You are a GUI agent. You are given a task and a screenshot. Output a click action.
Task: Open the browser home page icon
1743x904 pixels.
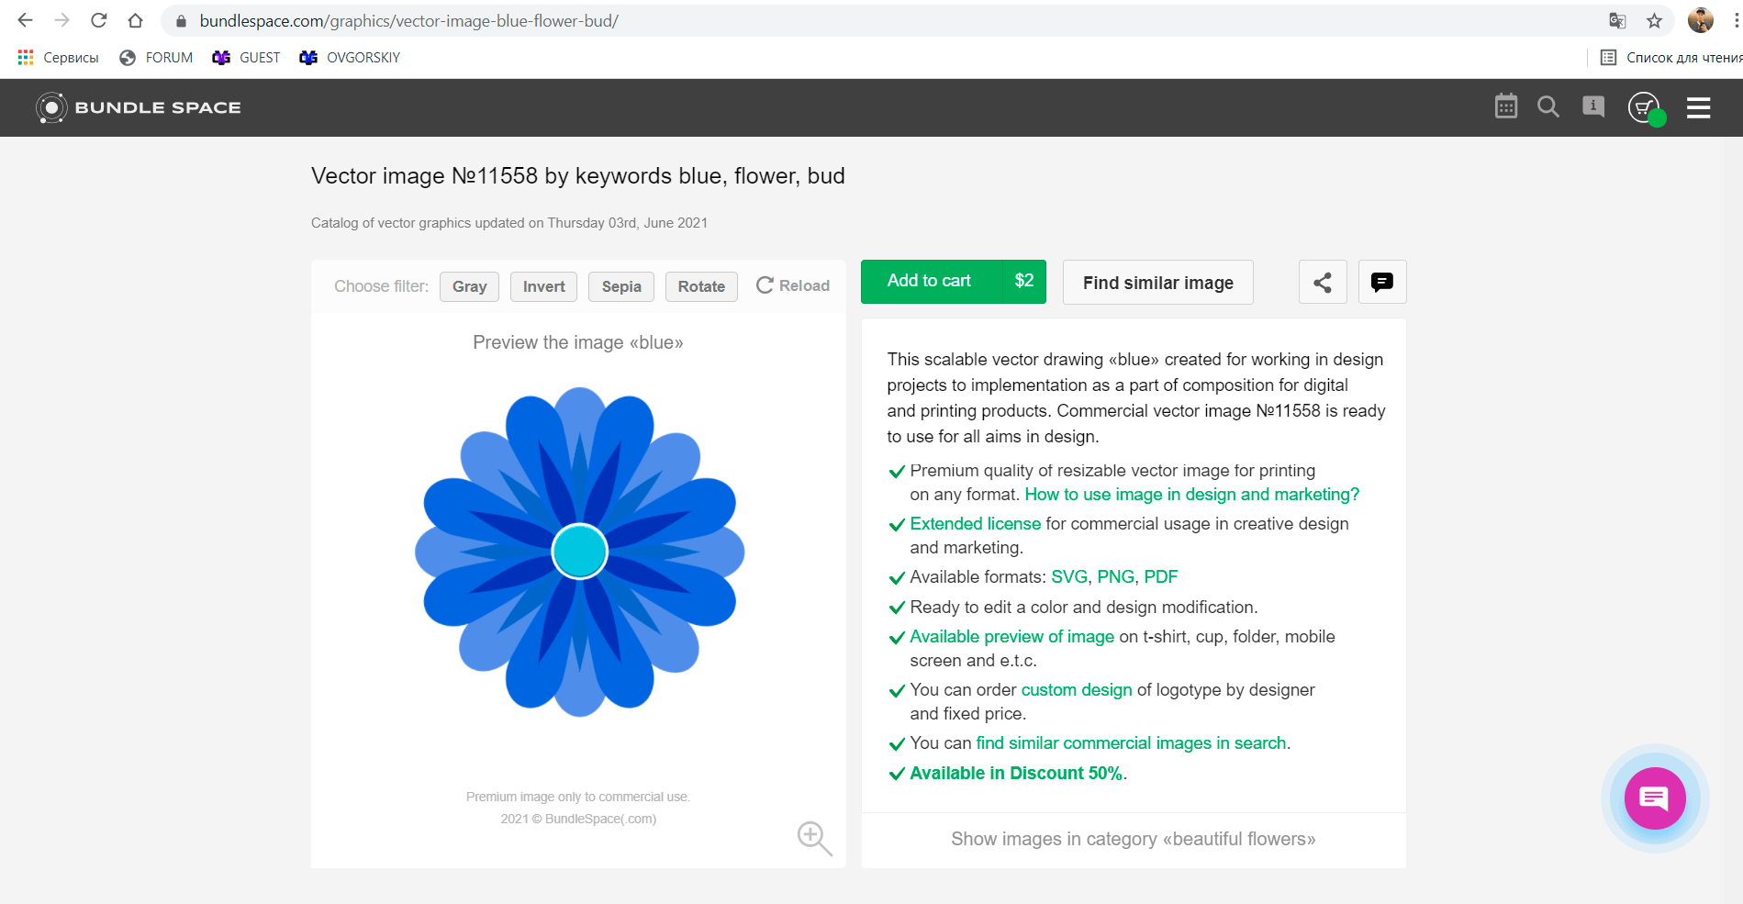click(x=135, y=20)
